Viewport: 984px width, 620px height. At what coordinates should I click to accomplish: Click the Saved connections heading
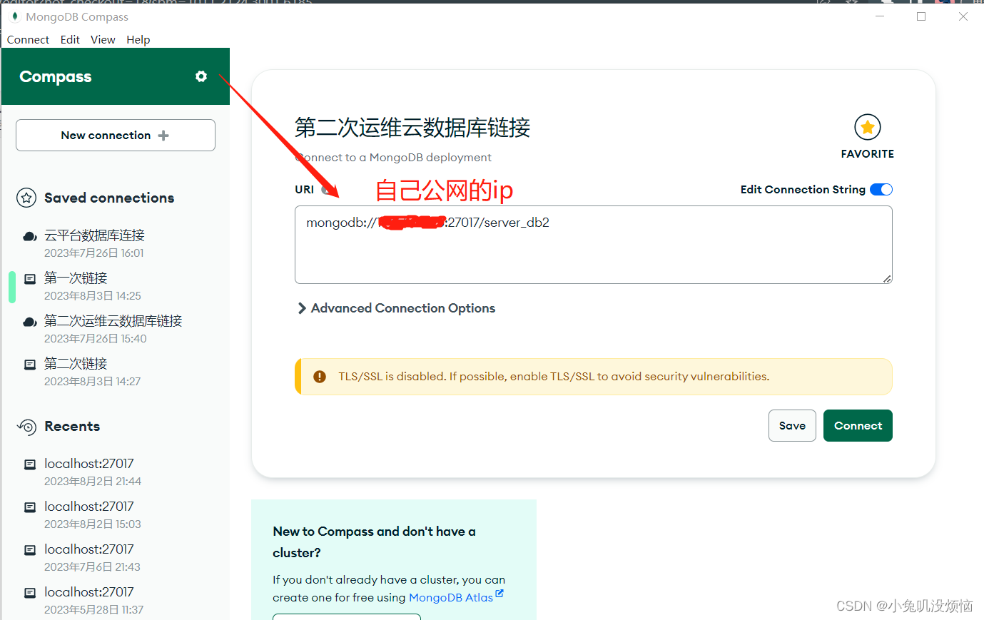[109, 198]
